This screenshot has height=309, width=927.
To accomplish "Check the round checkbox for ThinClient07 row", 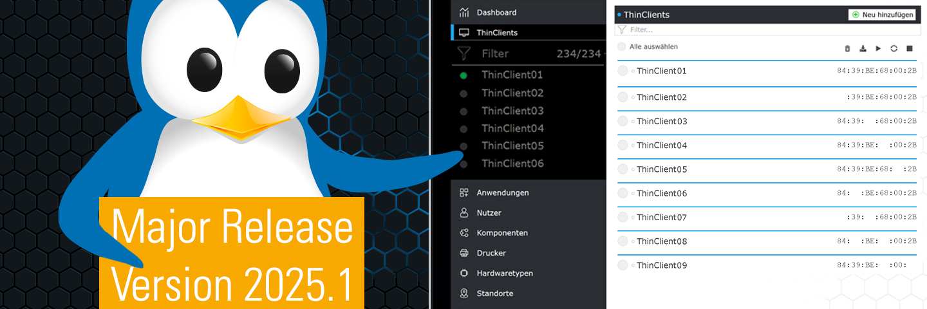I will pyautogui.click(x=623, y=217).
